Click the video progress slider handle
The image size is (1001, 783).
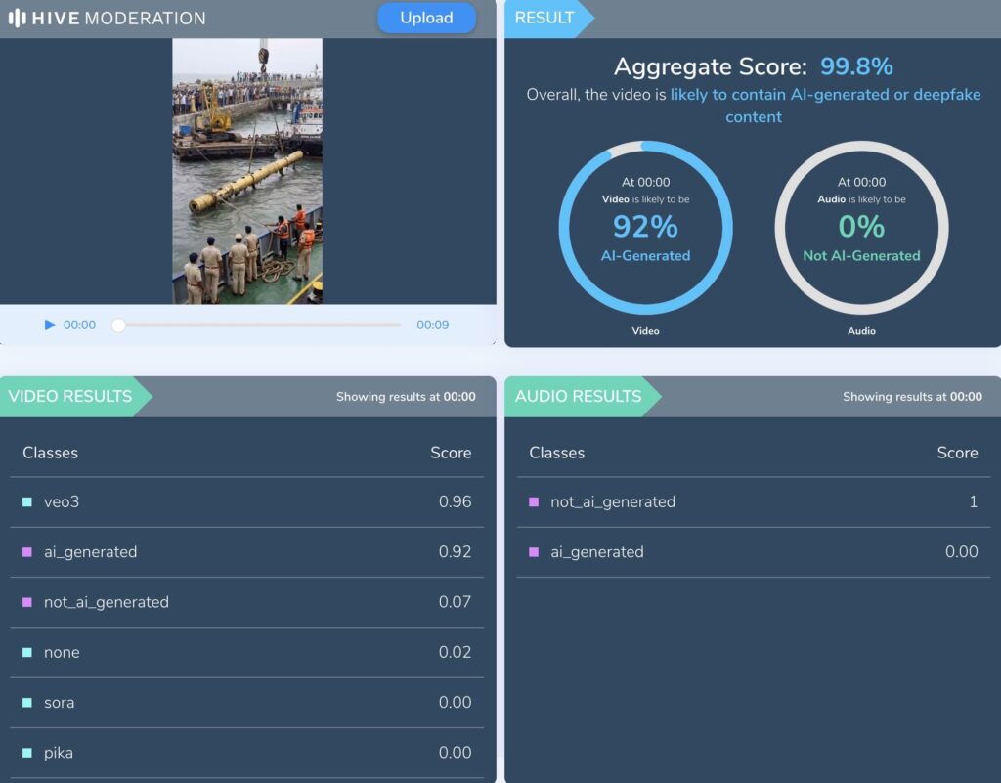[x=118, y=325]
